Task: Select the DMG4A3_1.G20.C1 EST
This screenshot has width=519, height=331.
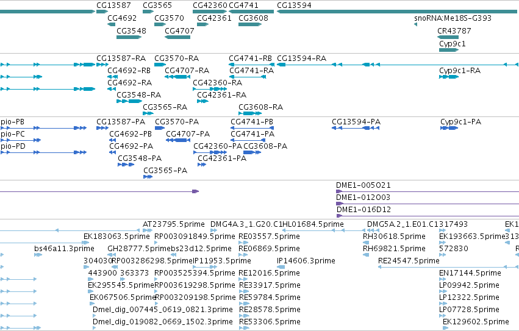Action: [214, 230]
